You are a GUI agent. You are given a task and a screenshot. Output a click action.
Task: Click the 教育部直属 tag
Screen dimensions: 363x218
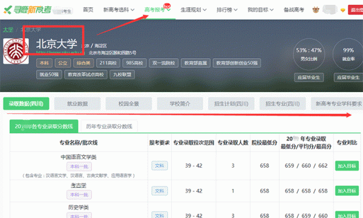(x=195, y=63)
